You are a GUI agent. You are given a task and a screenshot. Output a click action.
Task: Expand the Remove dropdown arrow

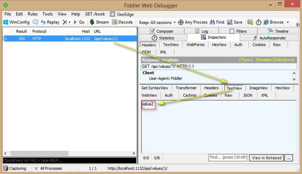click(x=69, y=22)
